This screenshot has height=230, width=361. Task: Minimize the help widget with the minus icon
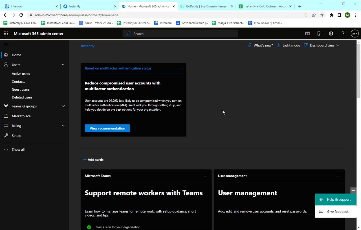click(353, 190)
